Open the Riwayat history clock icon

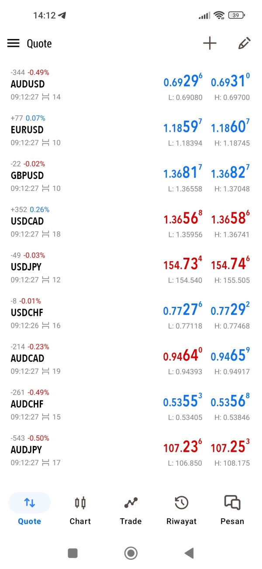pyautogui.click(x=181, y=503)
